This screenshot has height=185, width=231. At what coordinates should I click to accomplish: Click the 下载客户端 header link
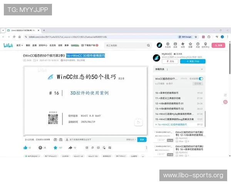coord(90,45)
